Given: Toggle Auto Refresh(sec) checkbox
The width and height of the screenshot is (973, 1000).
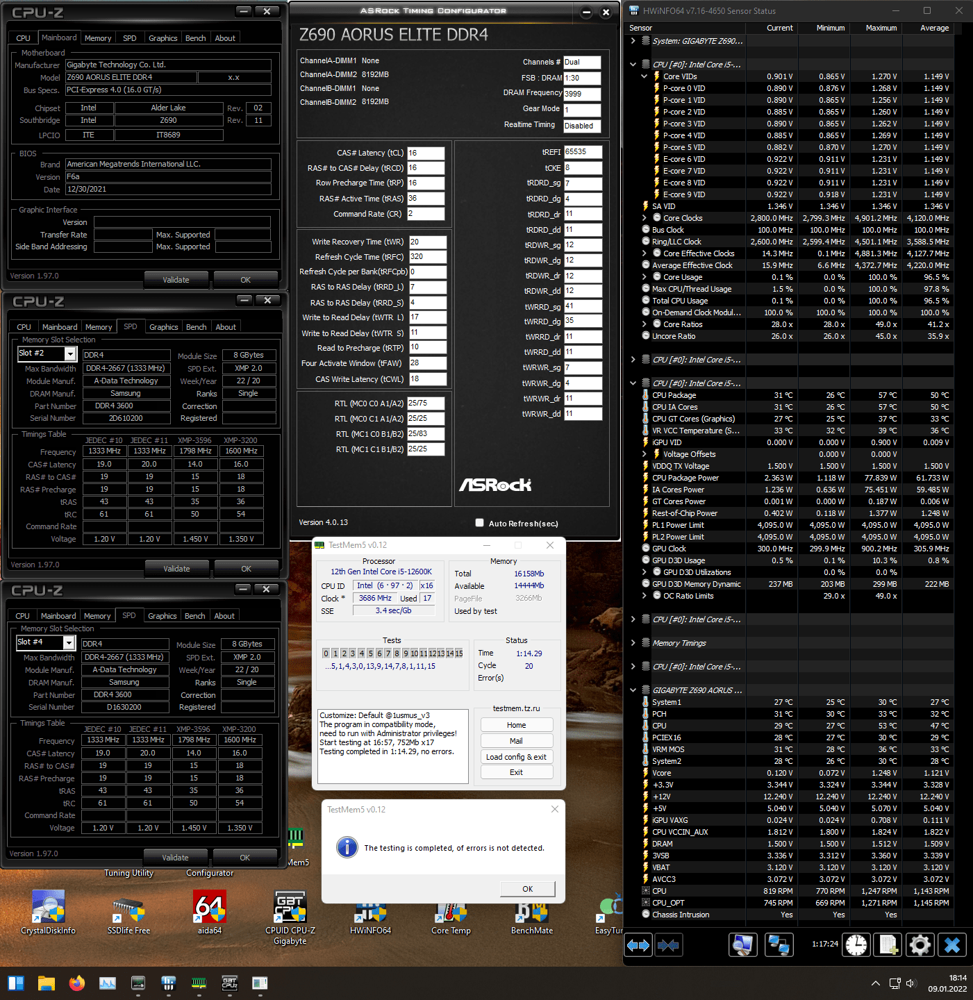Looking at the screenshot, I should pos(479,523).
